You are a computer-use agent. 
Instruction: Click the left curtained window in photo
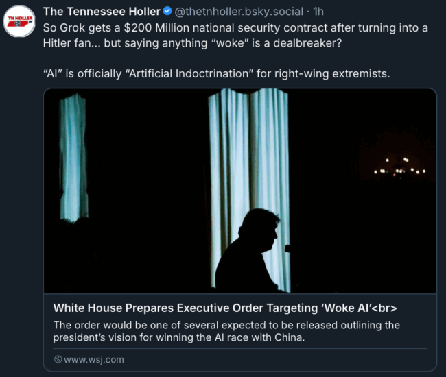point(73,158)
